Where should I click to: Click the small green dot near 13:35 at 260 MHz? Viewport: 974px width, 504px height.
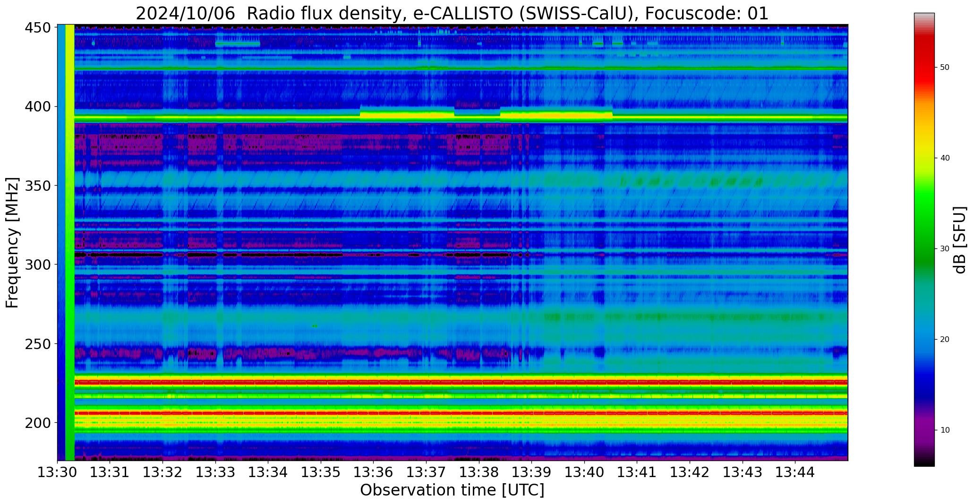(x=315, y=326)
